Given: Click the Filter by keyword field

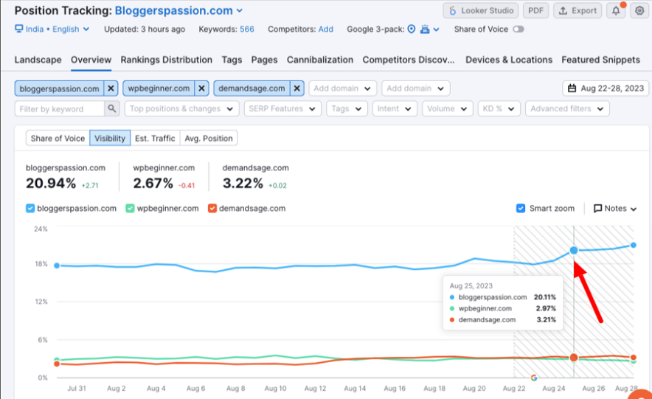Looking at the screenshot, I should click(x=60, y=109).
